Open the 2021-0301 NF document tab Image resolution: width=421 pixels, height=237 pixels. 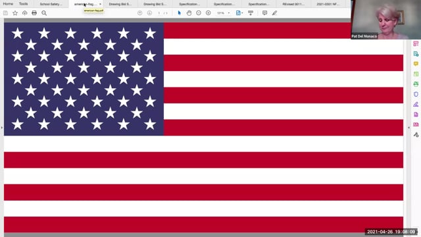point(328,4)
